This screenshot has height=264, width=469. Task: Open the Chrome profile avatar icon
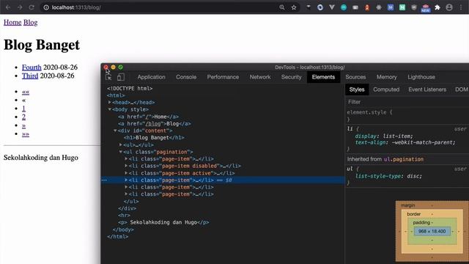click(x=449, y=7)
